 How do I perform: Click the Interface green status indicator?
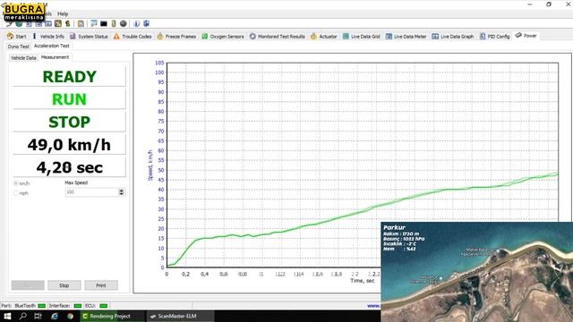coord(78,306)
